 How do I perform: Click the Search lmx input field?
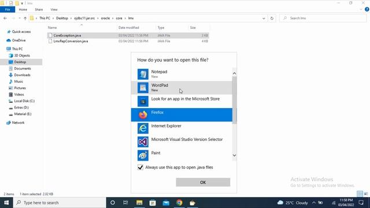323,18
